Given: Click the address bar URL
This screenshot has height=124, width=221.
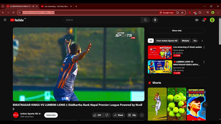Looking at the screenshot, I should pos(38,13).
